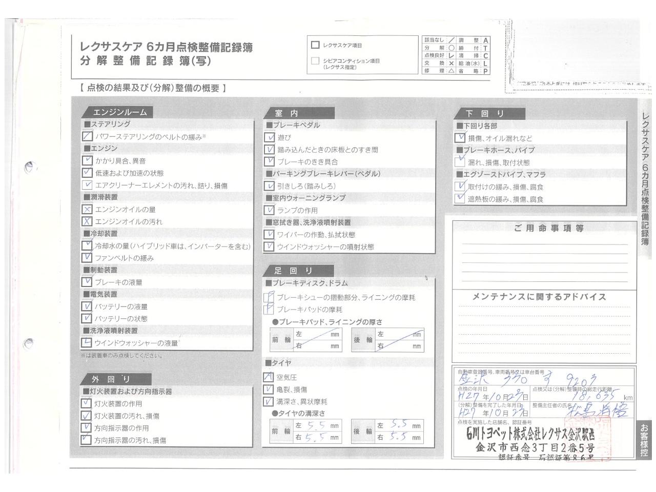The image size is (656, 492).
Task: Click the front wheel left brake pad thickness field
Action: pos(318,334)
